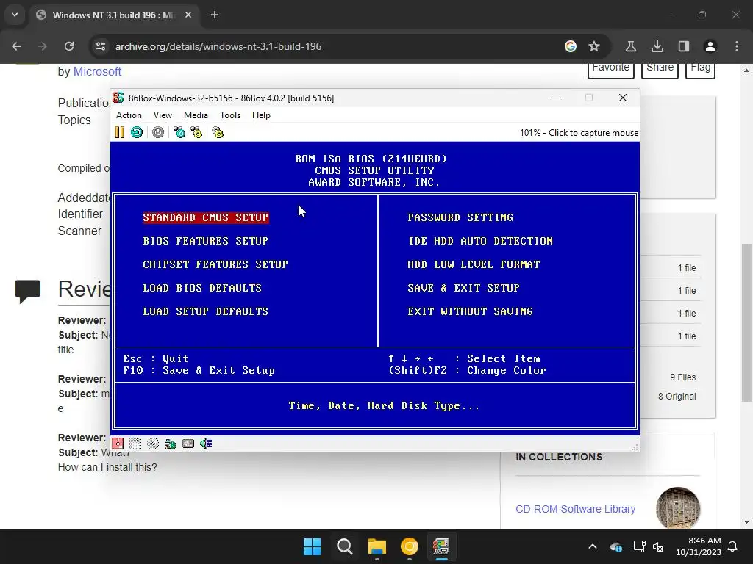Click the Flag button on archive.org
Image resolution: width=753 pixels, height=564 pixels.
click(x=700, y=70)
